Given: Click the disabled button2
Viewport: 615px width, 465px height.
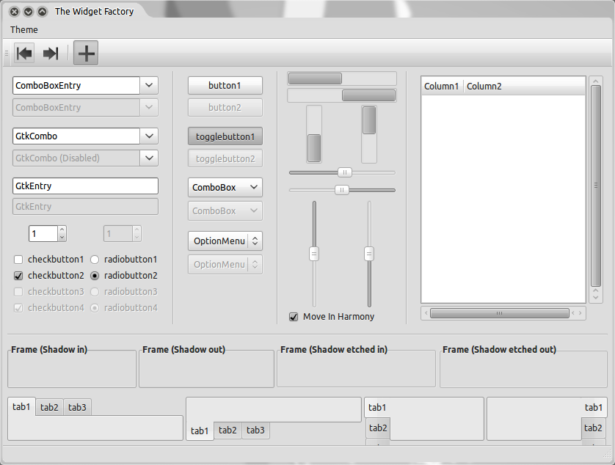Looking at the screenshot, I should coord(225,107).
